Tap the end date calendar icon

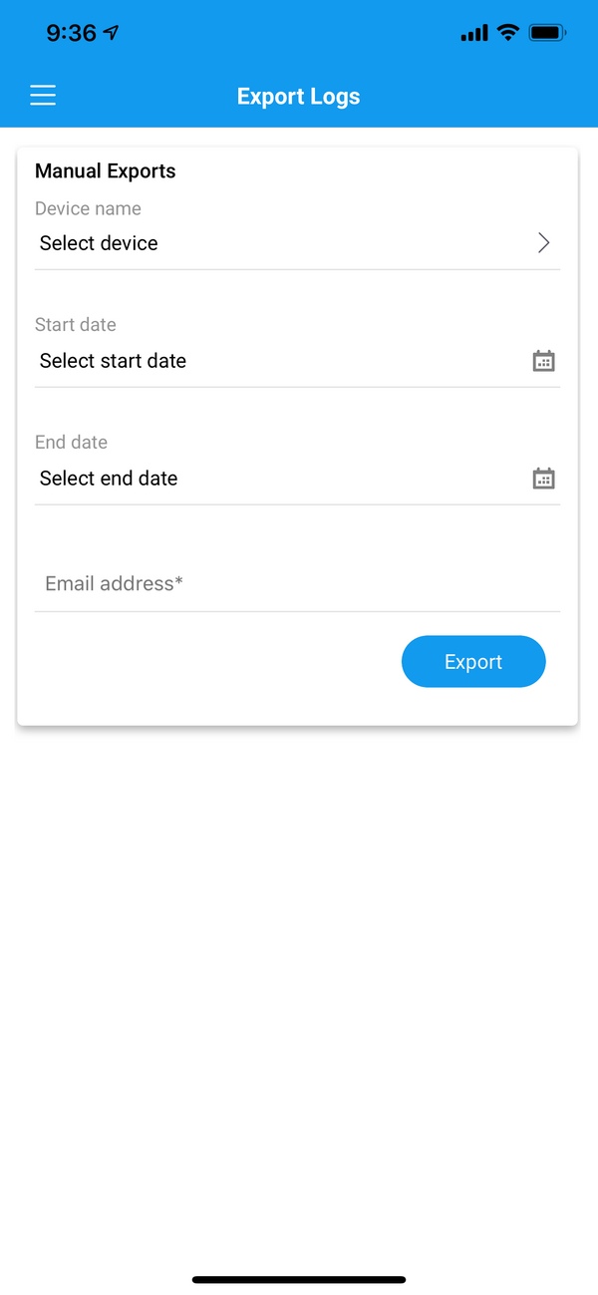coord(543,479)
